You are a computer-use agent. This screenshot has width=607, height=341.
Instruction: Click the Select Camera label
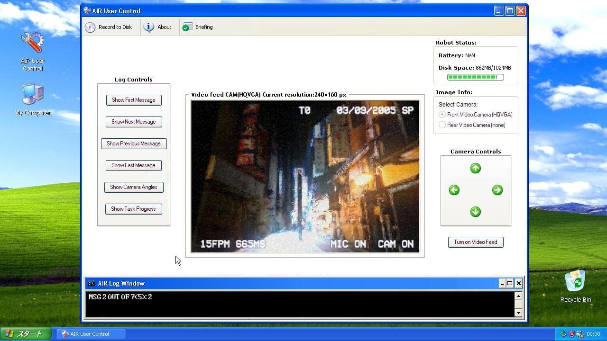click(x=458, y=105)
